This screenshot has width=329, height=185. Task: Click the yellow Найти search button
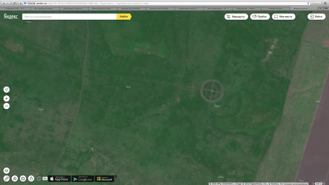coord(124,17)
